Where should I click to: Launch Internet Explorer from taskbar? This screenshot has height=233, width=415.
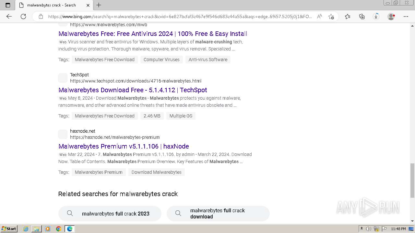coord(26,229)
